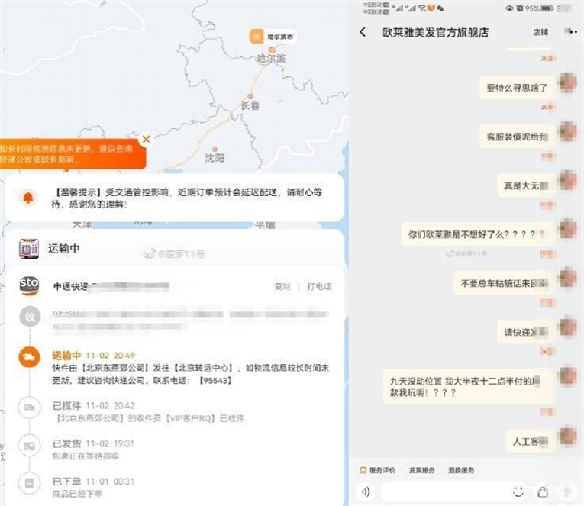Tap the 已揽件 timeline step icon
The image size is (584, 506).
pyautogui.click(x=29, y=408)
